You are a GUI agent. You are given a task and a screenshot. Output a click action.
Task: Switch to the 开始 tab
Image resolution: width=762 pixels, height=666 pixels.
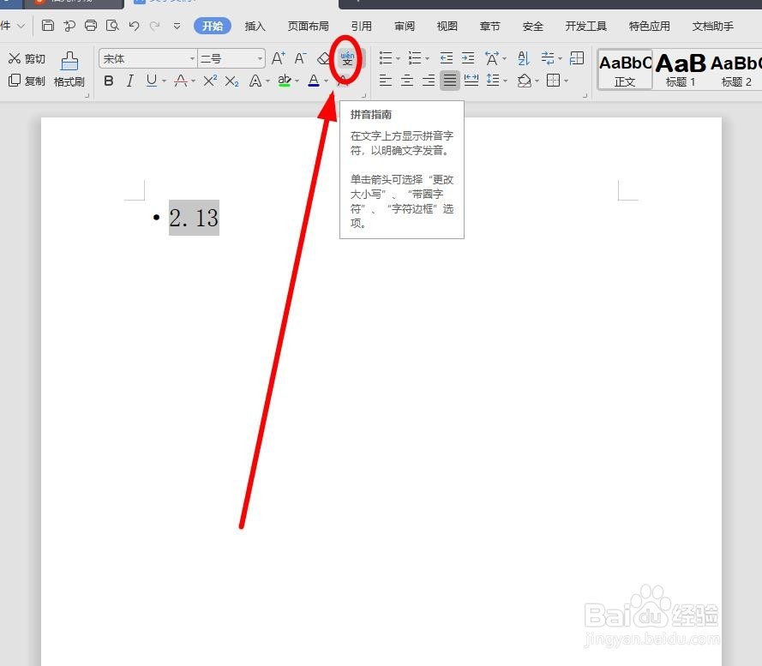(x=213, y=26)
